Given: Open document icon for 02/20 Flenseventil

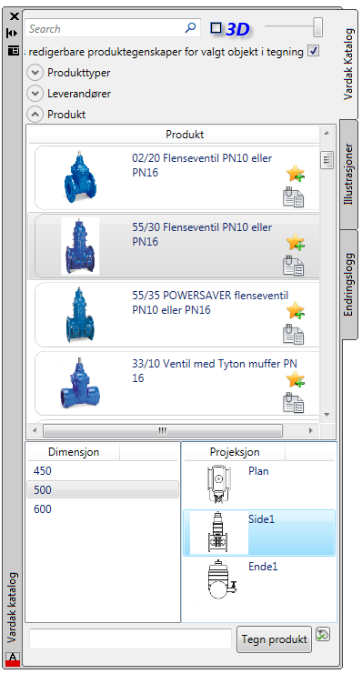Looking at the screenshot, I should point(293,196).
